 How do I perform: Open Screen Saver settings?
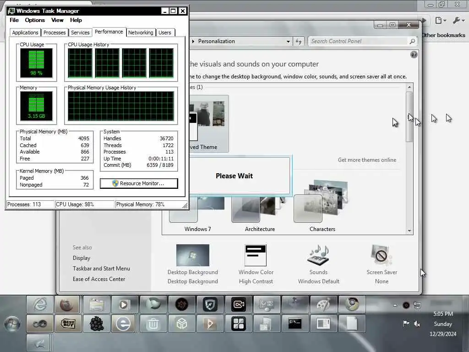point(382,264)
